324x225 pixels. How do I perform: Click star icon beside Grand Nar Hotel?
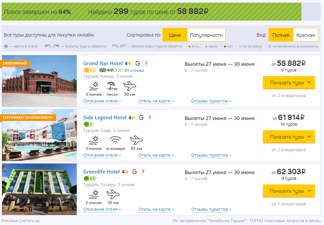(x=130, y=63)
